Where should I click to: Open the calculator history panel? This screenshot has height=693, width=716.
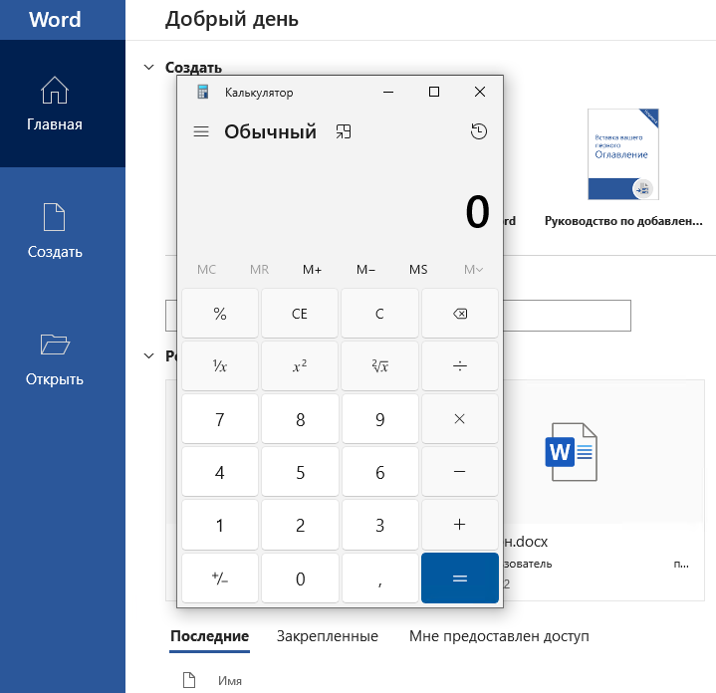pos(479,131)
